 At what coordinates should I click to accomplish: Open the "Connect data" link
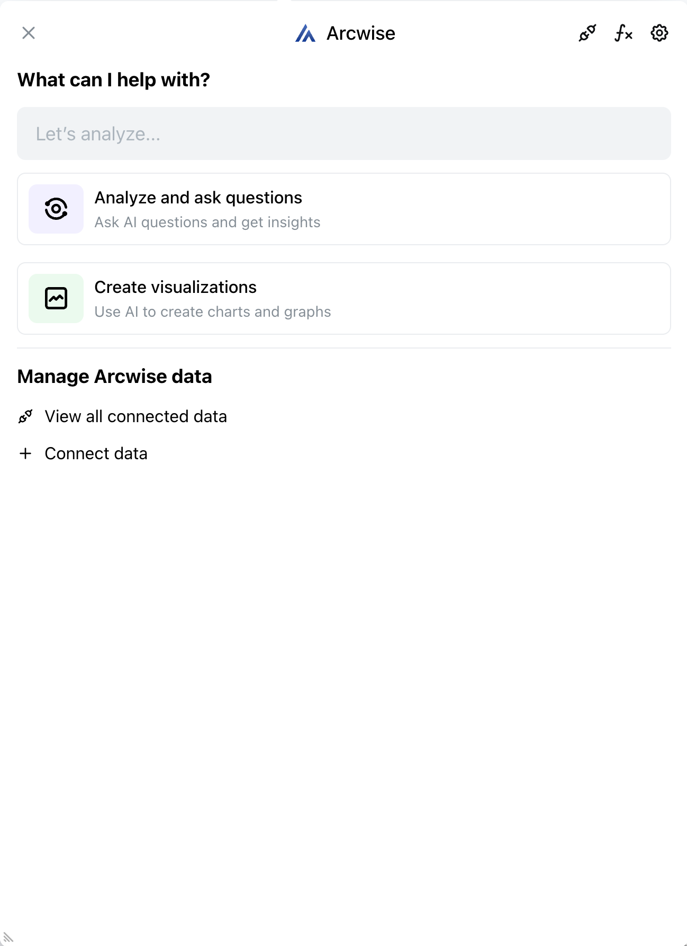point(96,453)
